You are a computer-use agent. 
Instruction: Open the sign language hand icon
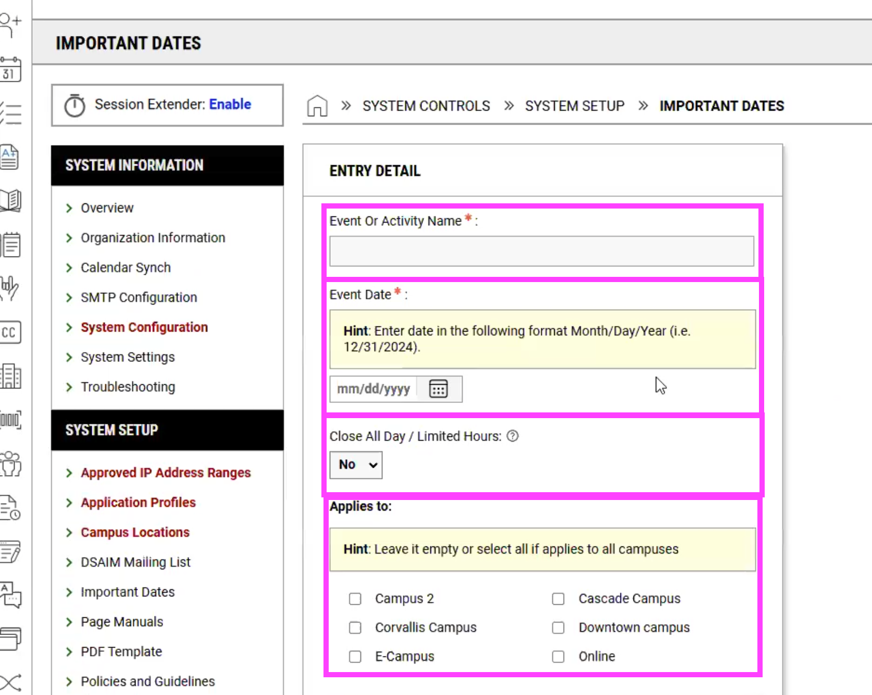coord(10,288)
